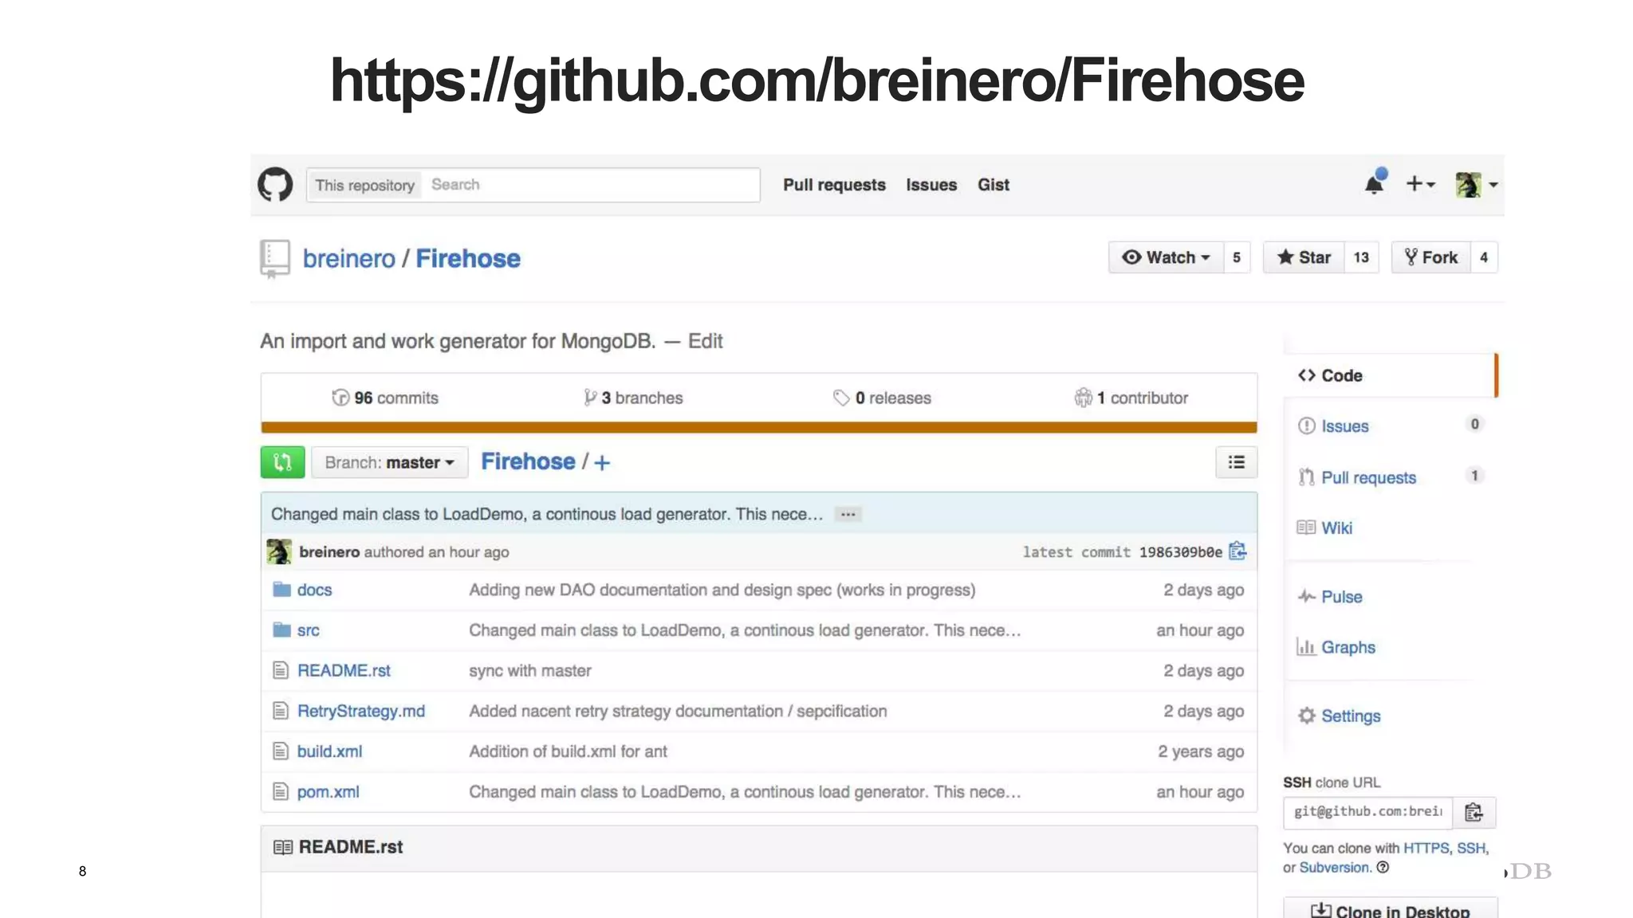Open the Firehose breadcrumb link
The height and width of the screenshot is (918, 1633).
(x=528, y=462)
